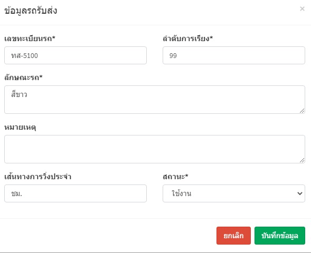Focus the เลขทะเบียนรถ field containing ทส-5100
311x253 pixels.
tap(76, 55)
